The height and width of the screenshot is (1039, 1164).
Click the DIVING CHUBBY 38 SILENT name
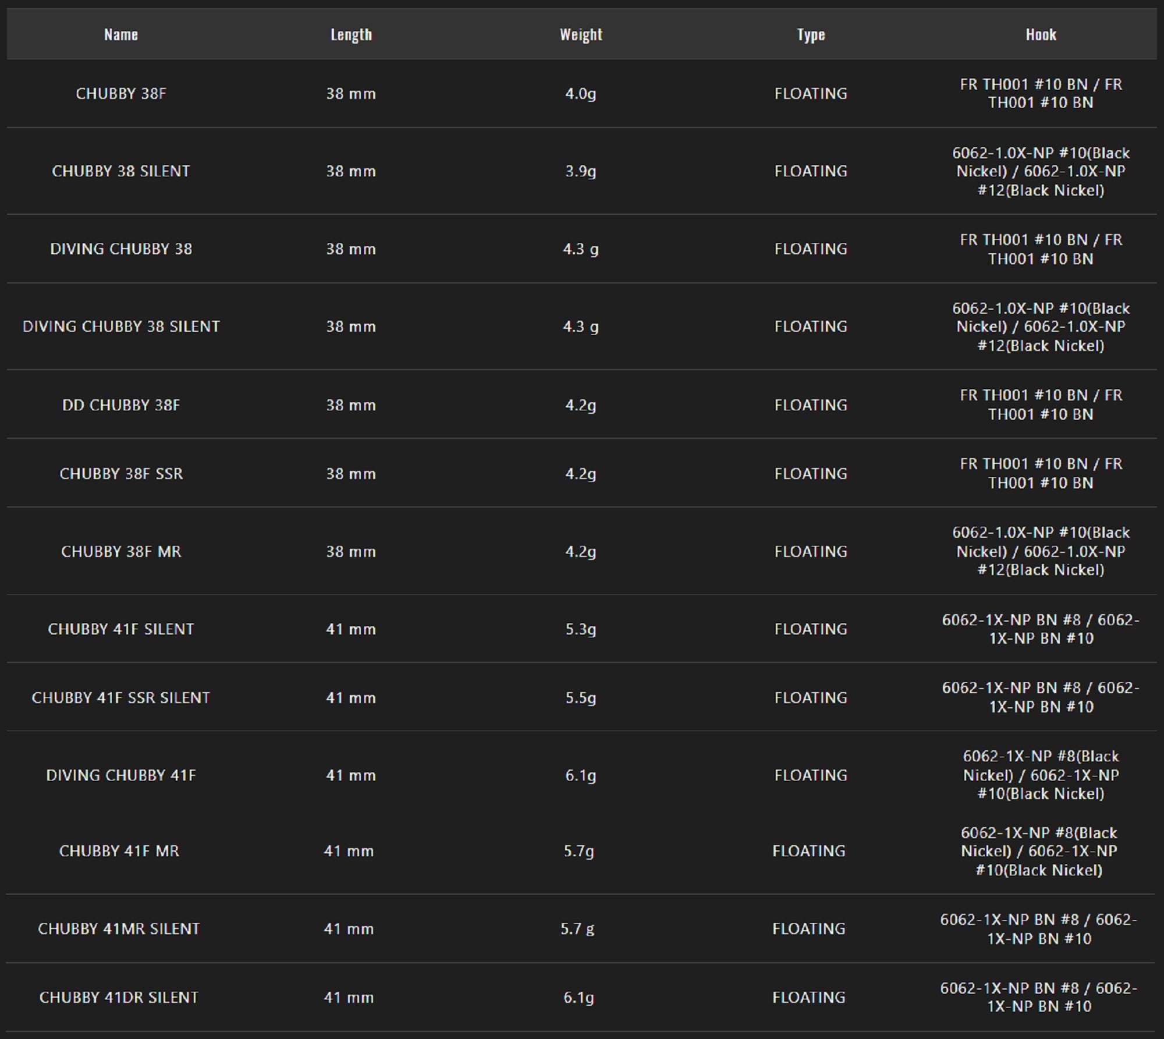tap(121, 327)
